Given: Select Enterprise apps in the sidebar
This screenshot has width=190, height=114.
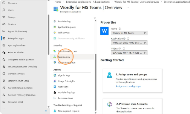Looking at the screenshot, I should (16, 38).
